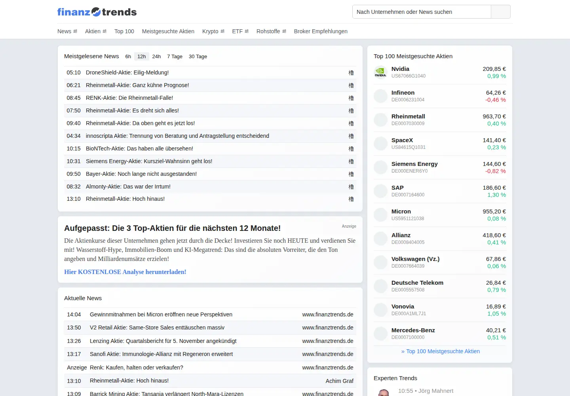
Task: Select the 6h time filter tab
Action: tap(128, 56)
